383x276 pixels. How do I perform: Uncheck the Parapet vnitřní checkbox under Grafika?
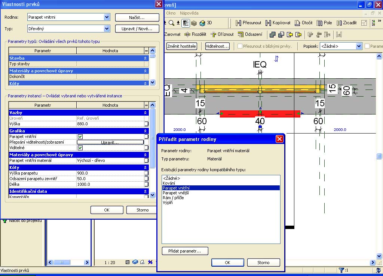click(80, 137)
